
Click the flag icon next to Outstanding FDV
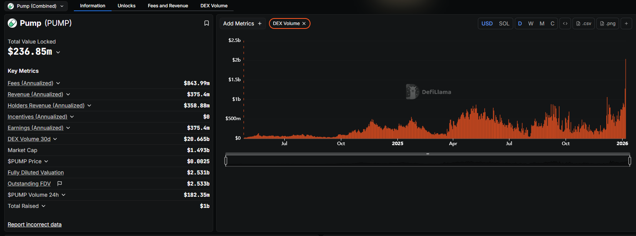tap(60, 184)
